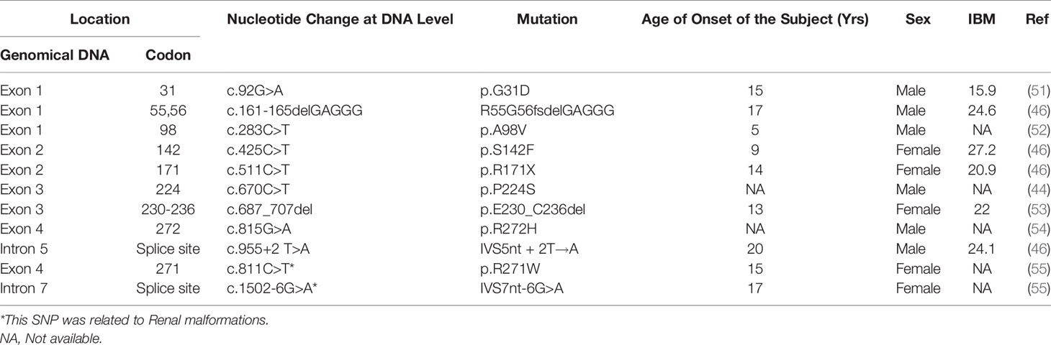Open reference (54) for p.R272H
The image size is (1051, 345).
tap(1037, 229)
